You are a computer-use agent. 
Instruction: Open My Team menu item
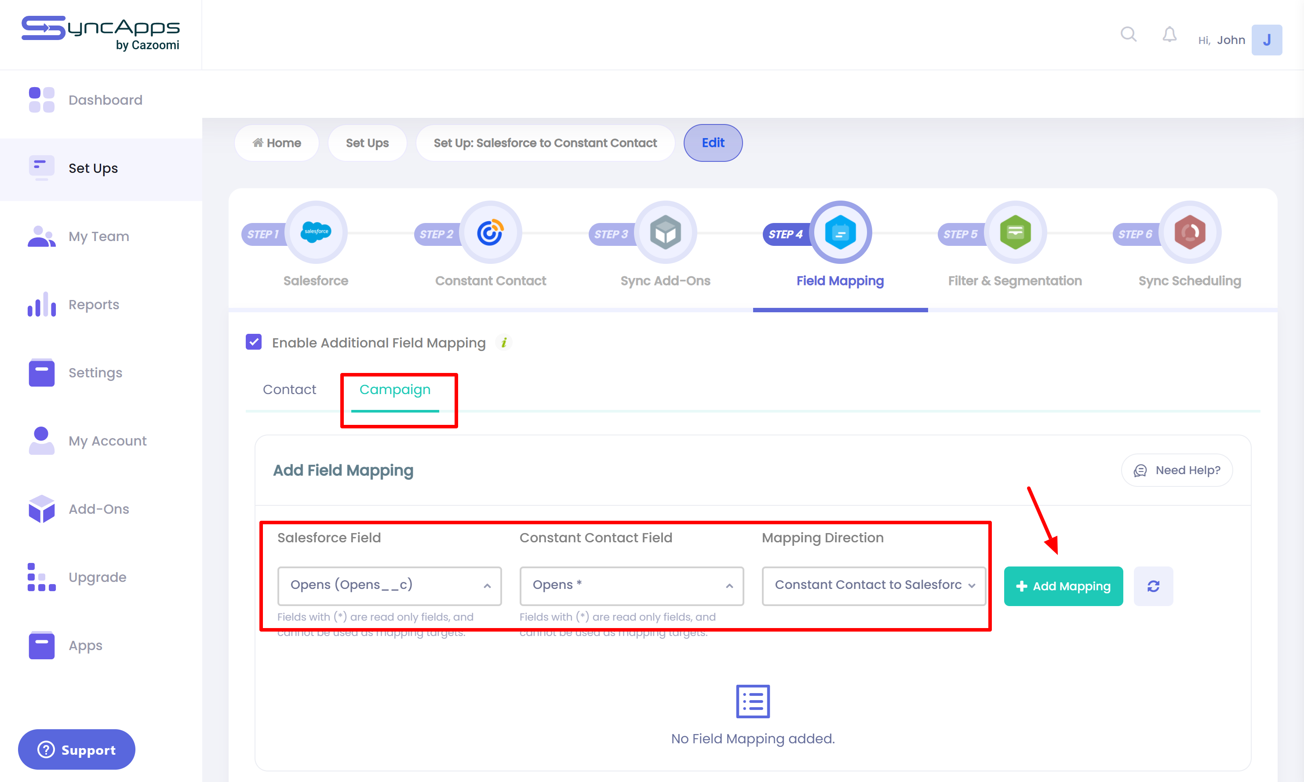99,236
